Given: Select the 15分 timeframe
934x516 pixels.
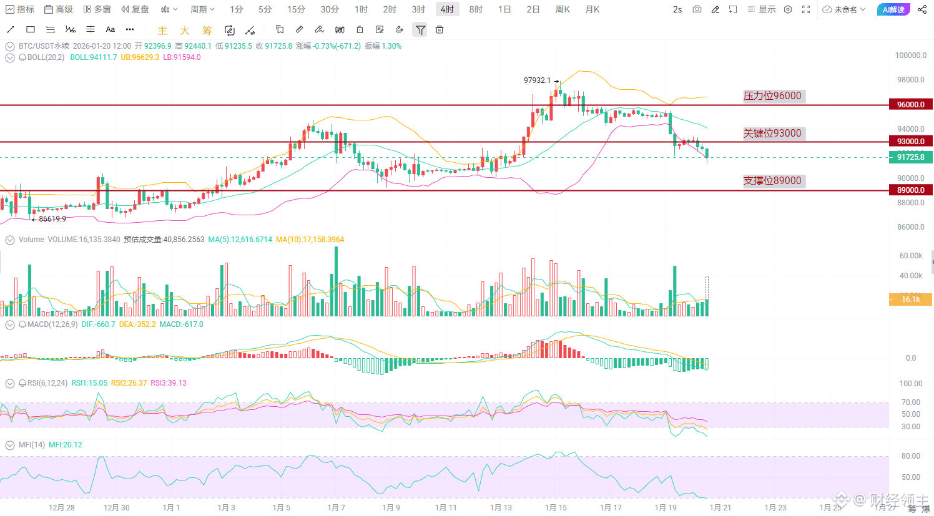Looking at the screenshot, I should click(x=297, y=9).
